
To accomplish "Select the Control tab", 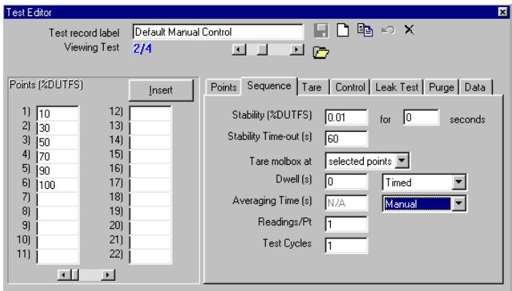I will 350,88.
